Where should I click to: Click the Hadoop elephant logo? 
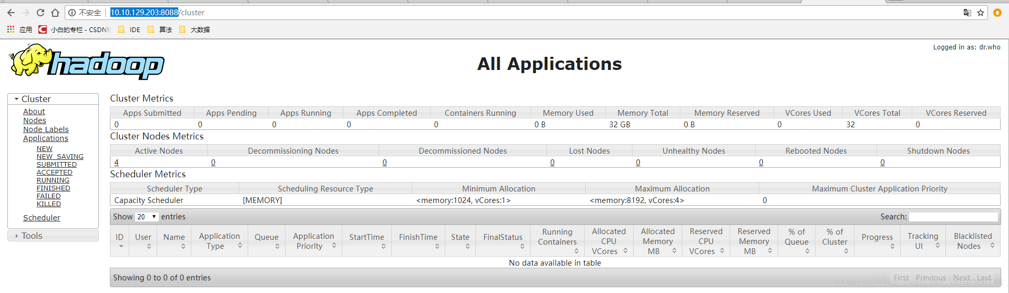[x=87, y=62]
